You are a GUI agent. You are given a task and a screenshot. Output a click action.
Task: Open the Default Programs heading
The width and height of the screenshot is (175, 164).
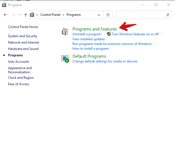coord(89,56)
